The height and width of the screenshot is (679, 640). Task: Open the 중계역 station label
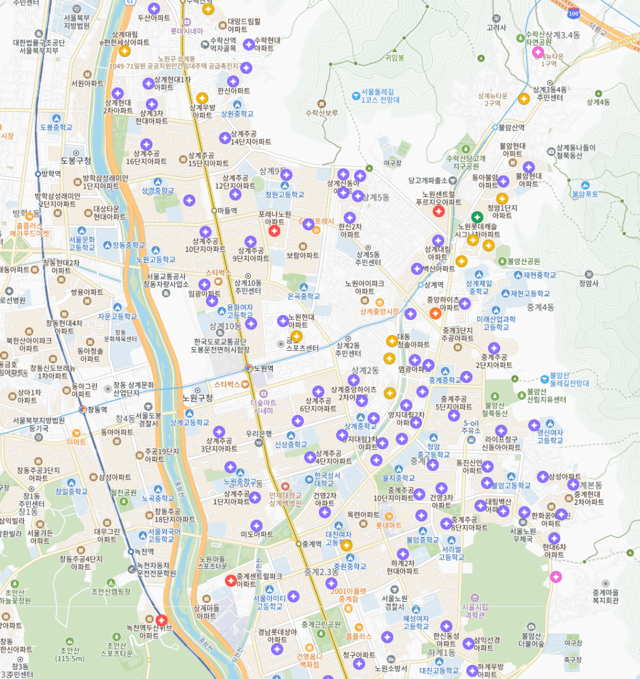(311, 544)
